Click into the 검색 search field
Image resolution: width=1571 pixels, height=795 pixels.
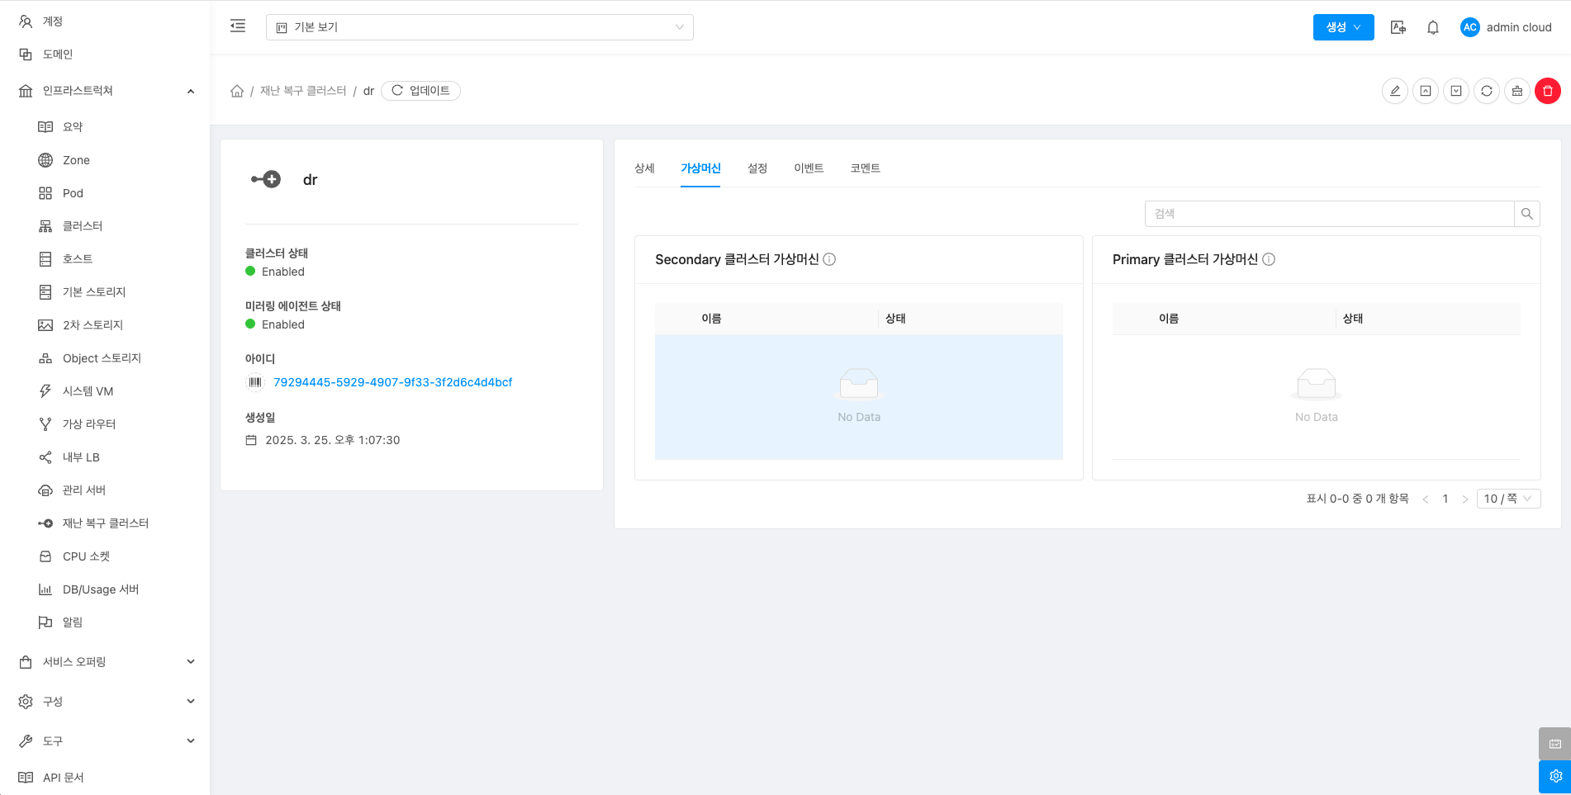[x=1328, y=214]
